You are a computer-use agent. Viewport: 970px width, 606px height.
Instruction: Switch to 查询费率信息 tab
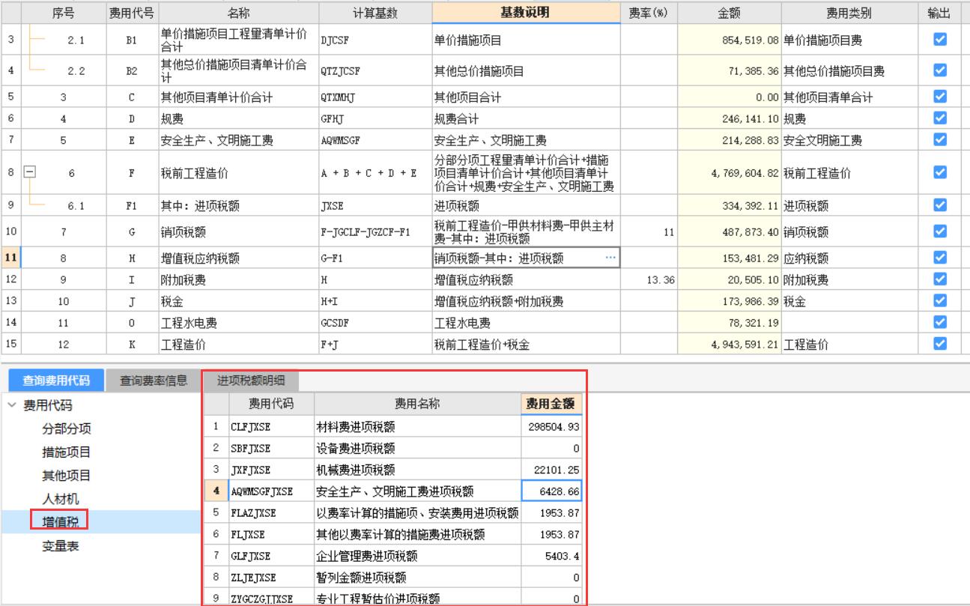point(154,381)
